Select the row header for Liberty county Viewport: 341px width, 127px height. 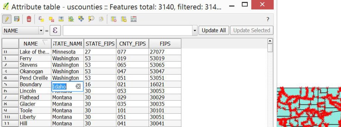10,117
